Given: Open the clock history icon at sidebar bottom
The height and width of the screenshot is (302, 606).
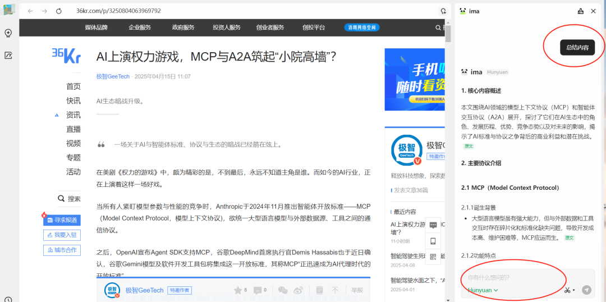Looking at the screenshot, I should click(x=8, y=299).
